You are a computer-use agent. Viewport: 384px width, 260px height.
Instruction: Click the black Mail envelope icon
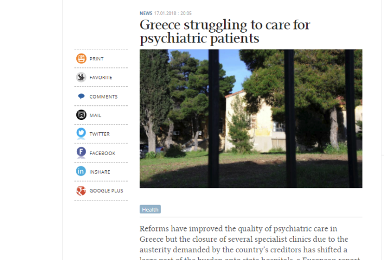pyautogui.click(x=81, y=115)
